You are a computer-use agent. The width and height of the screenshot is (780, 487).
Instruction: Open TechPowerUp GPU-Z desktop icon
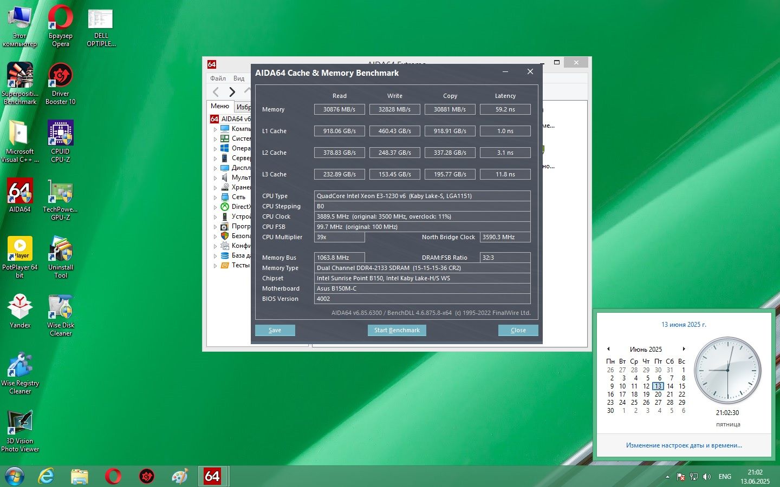pos(61,199)
